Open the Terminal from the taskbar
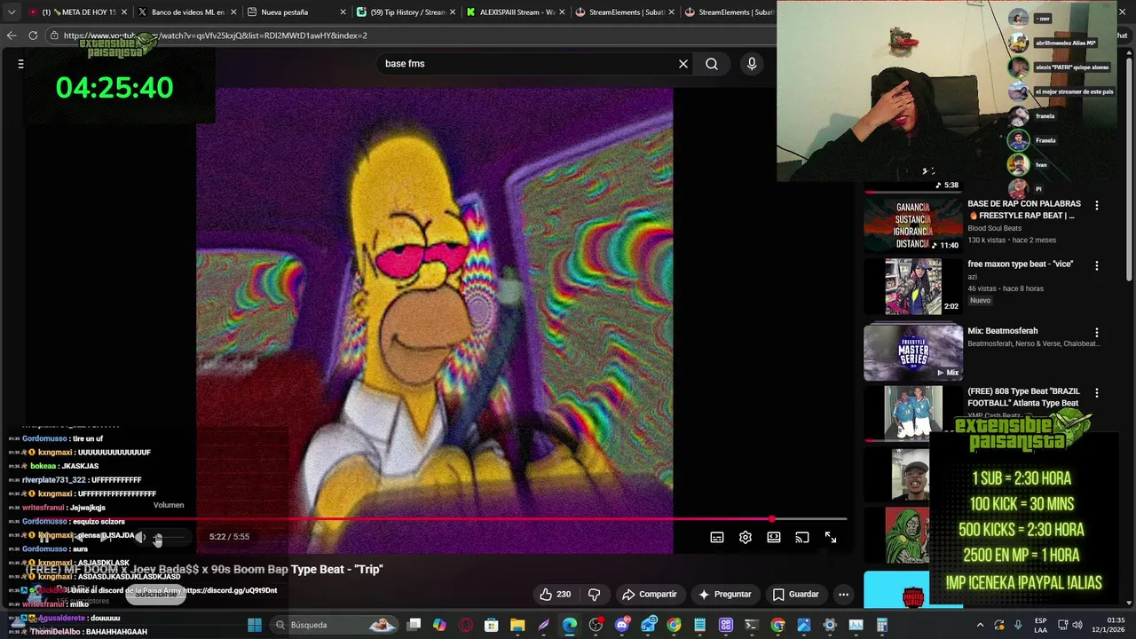Viewport: 1136px width, 639px height. point(751,625)
